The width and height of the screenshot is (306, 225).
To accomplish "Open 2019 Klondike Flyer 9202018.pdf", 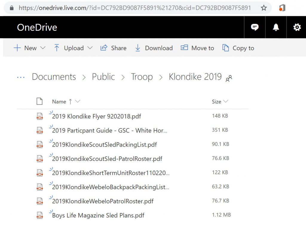I will point(97,116).
